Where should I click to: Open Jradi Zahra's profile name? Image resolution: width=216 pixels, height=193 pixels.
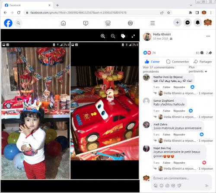(x=160, y=125)
